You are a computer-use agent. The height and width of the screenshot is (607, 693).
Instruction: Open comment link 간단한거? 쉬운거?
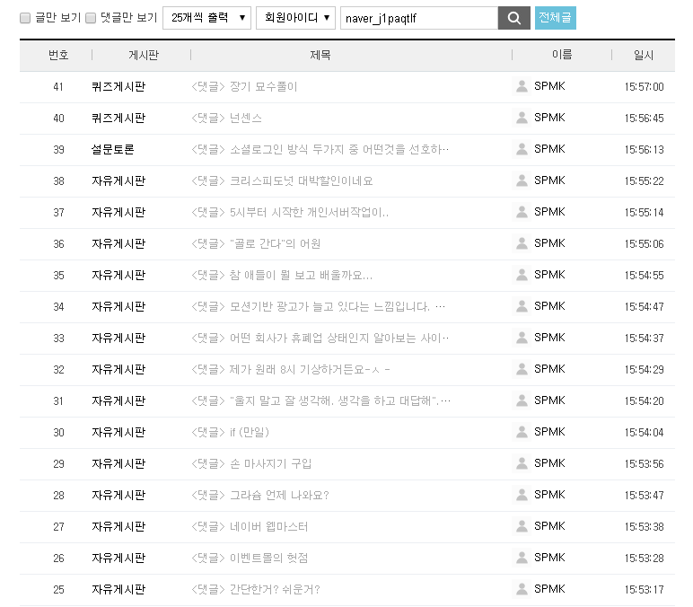click(256, 589)
